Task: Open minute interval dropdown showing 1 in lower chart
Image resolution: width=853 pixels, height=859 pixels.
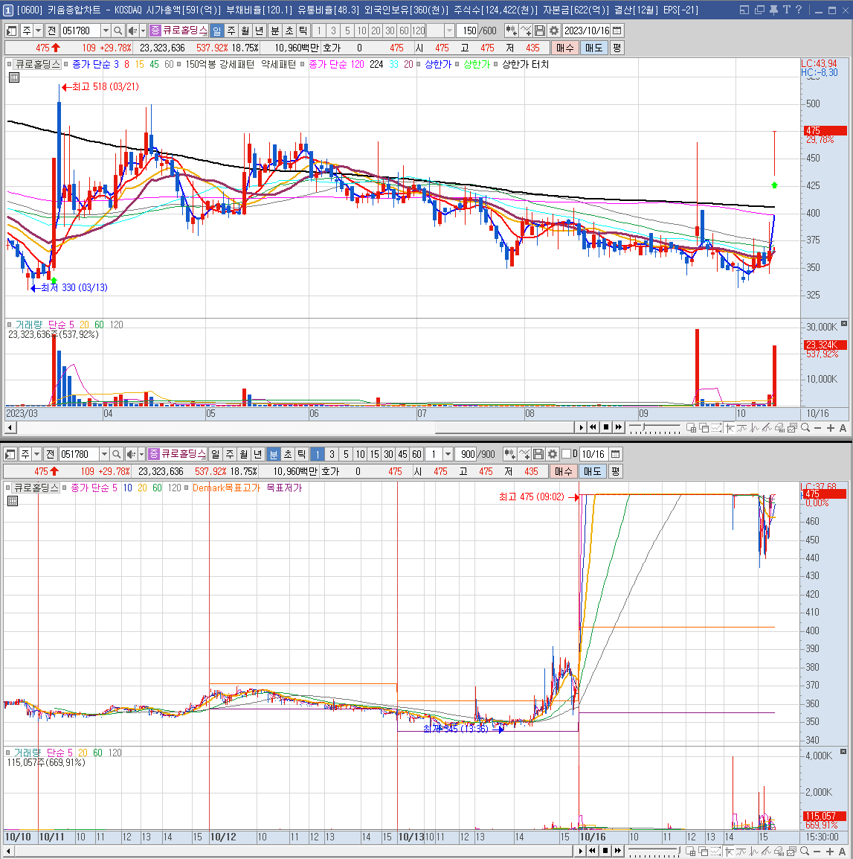Action: (448, 454)
